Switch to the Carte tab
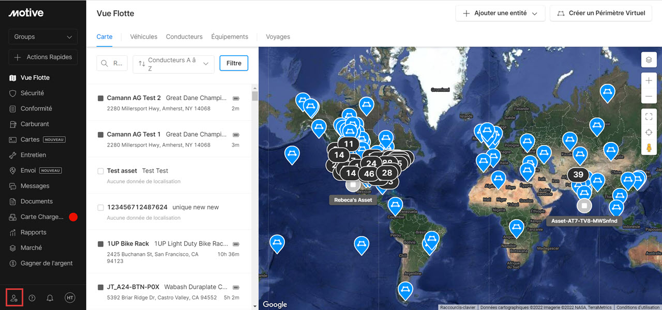Screen dimensions: 662x310 tap(104, 37)
